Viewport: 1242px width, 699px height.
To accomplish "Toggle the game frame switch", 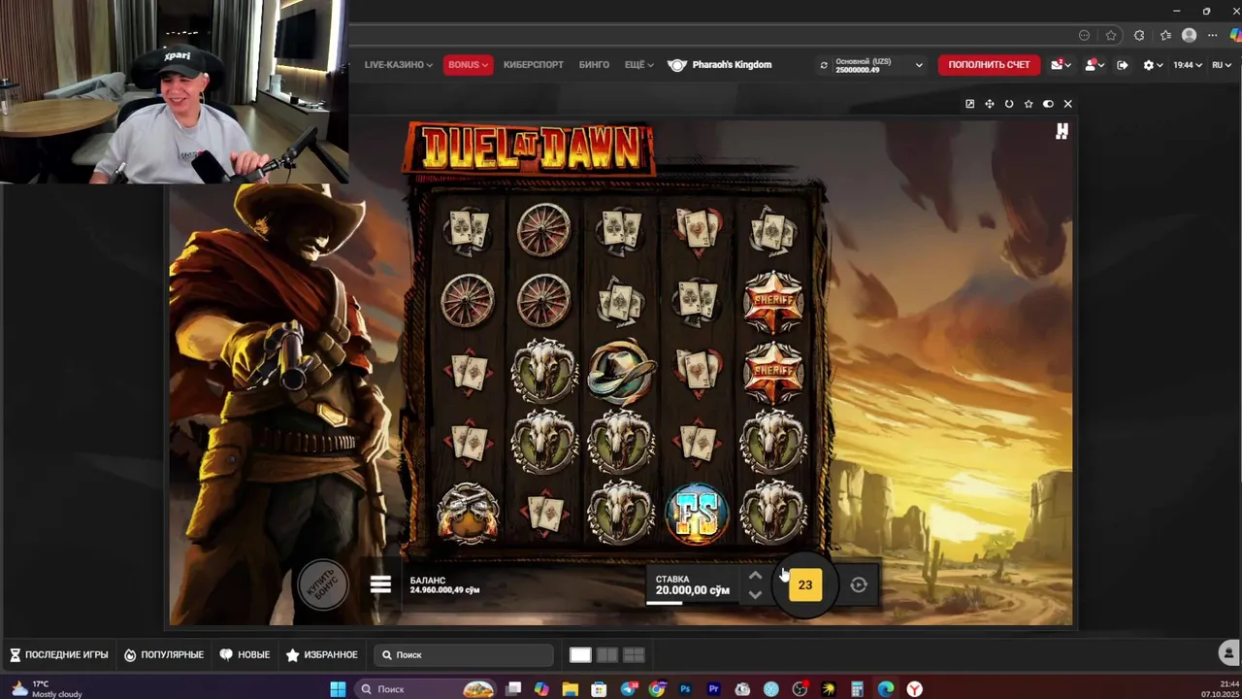I will point(1048,104).
